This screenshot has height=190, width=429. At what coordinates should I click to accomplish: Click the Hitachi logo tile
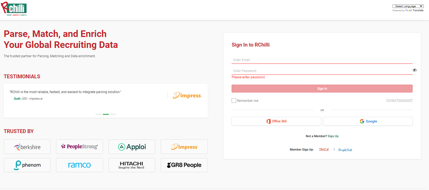[132, 165]
